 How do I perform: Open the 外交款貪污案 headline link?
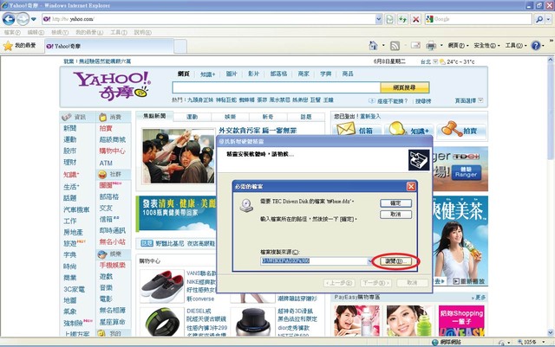coord(258,131)
